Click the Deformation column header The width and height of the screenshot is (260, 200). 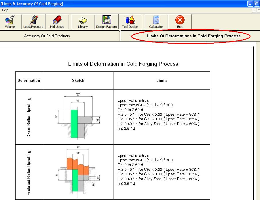pyautogui.click(x=29, y=80)
